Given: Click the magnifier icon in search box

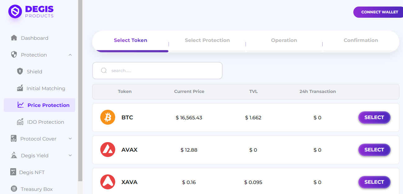Looking at the screenshot, I should point(104,71).
